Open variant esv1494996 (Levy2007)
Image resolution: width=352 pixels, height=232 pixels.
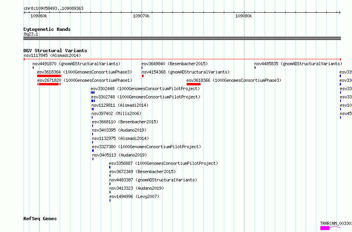pos(134,196)
